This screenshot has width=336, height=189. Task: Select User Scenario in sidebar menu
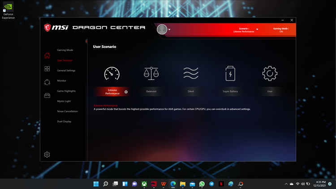(x=65, y=60)
